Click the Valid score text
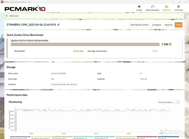 tap(14, 16)
